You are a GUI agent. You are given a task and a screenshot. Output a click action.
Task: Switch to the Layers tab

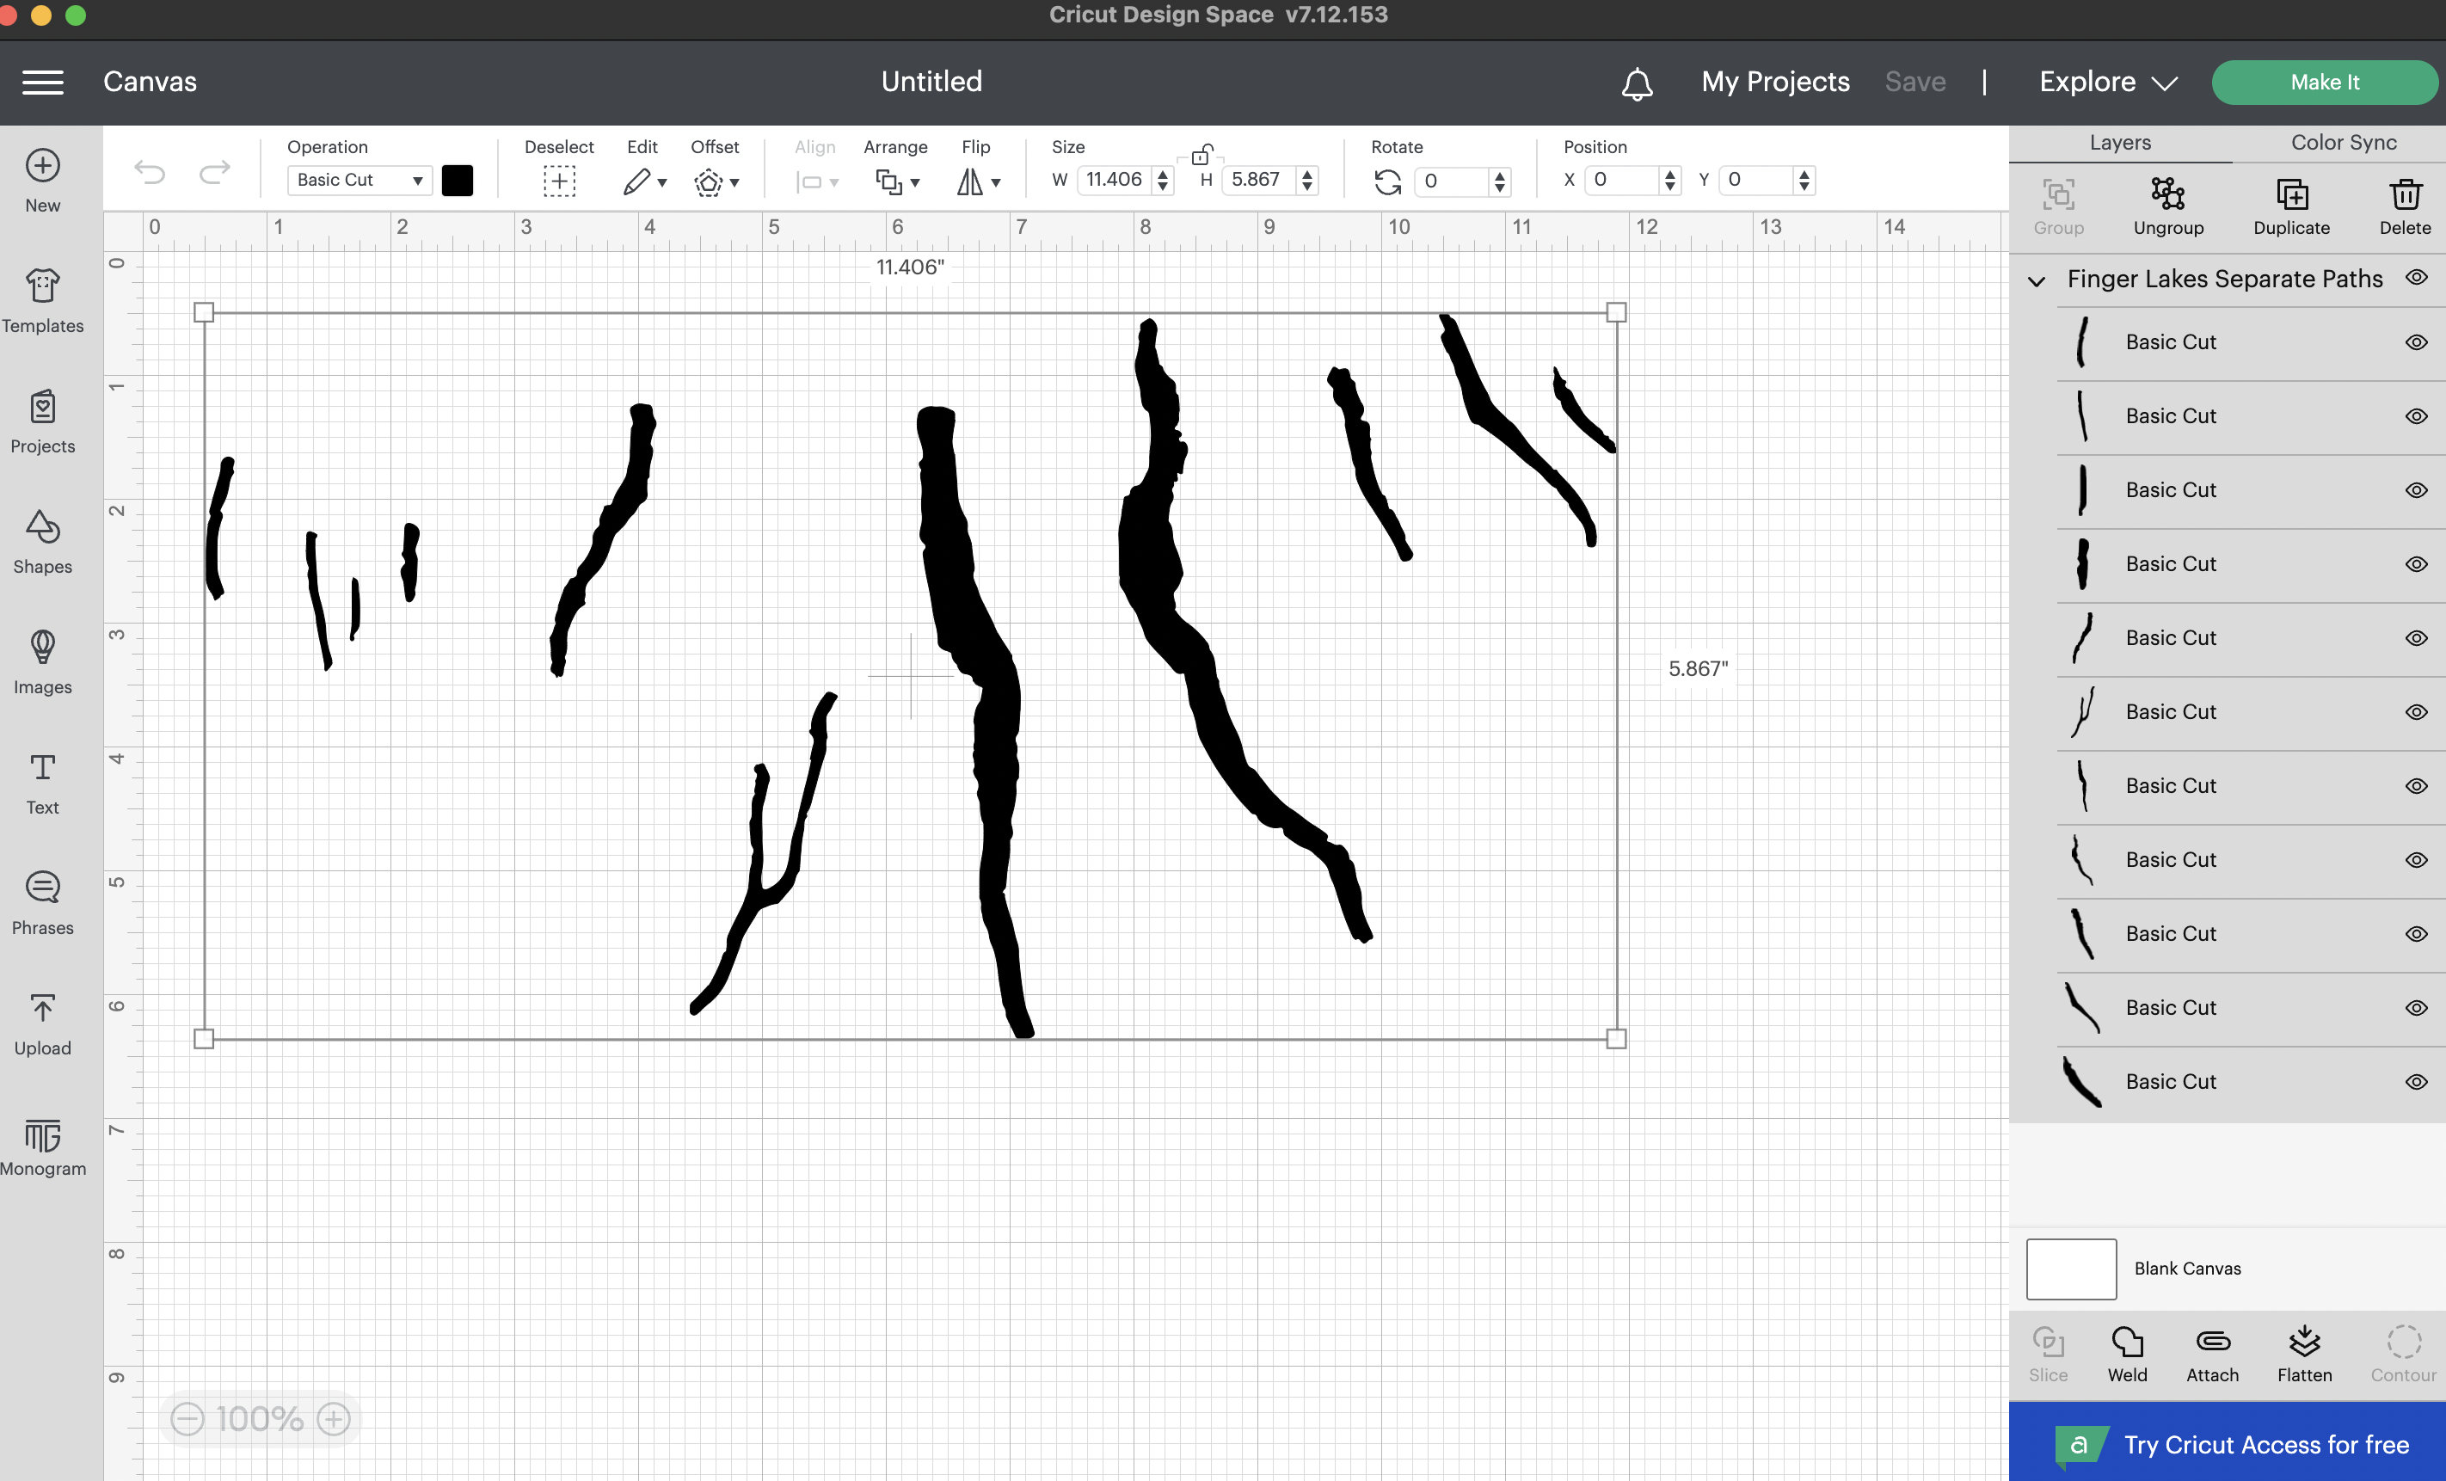pos(2120,142)
